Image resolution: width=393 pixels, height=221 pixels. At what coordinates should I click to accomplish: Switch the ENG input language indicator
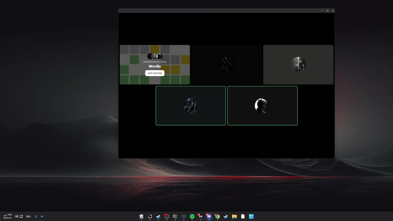(28, 216)
